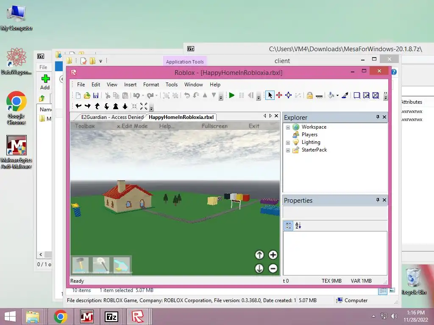The height and width of the screenshot is (325, 434).
Task: Open dropdown arrow beside paint bucket tool
Action: pos(337,96)
